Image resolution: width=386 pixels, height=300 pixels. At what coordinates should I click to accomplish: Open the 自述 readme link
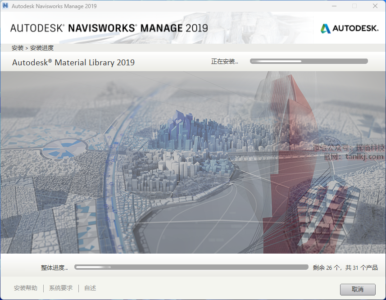[90, 288]
